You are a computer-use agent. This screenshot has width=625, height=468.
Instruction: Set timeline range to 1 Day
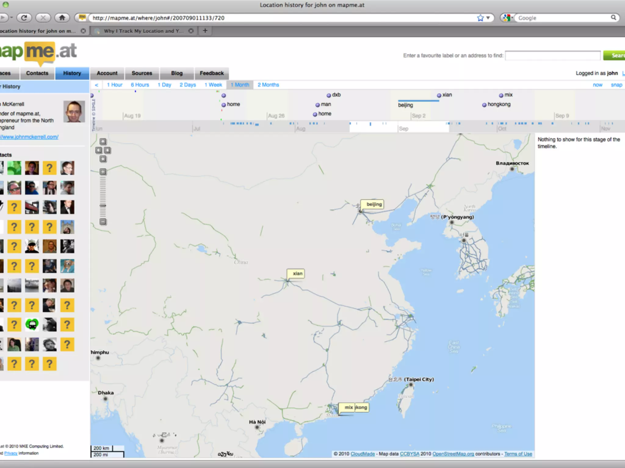click(164, 85)
